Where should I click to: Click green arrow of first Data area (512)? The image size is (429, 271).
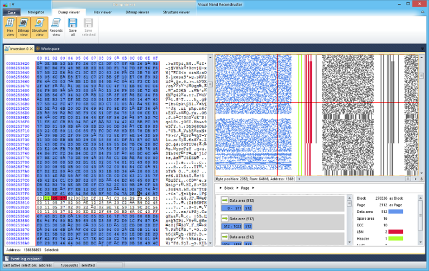click(x=225, y=200)
